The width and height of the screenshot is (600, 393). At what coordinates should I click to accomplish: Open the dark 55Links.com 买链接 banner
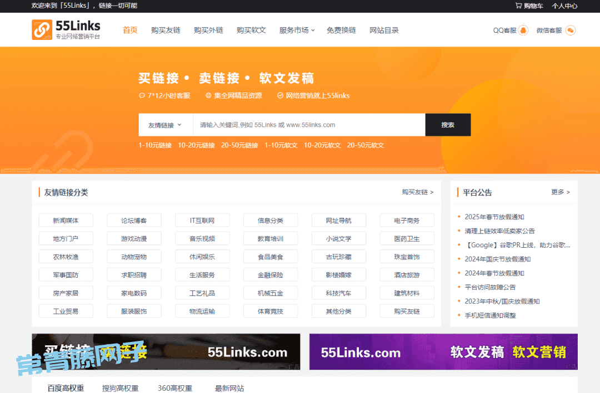pyautogui.click(x=166, y=352)
